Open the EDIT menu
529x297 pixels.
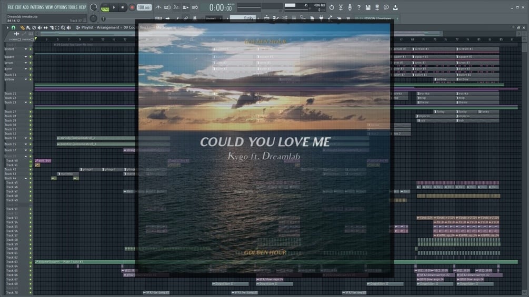coord(18,7)
